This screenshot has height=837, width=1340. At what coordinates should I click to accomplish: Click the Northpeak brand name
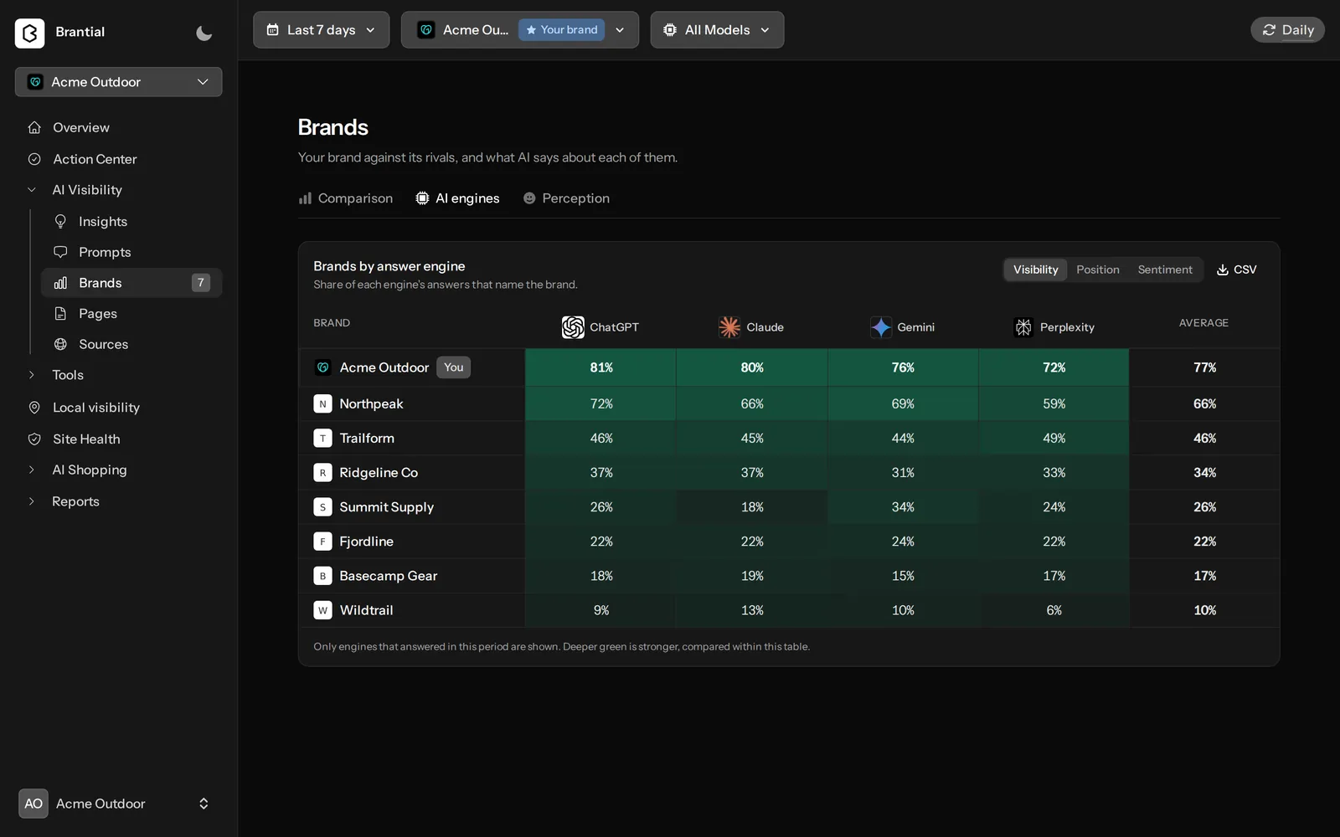pos(371,403)
